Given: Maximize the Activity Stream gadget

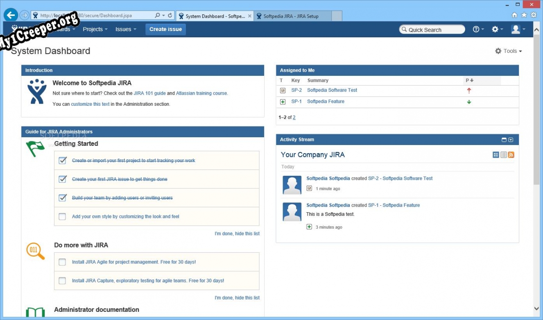Looking at the screenshot, I should pos(504,140).
